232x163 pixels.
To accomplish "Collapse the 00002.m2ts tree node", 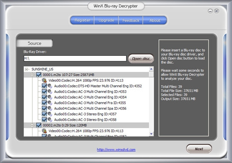I will coord(32,125).
